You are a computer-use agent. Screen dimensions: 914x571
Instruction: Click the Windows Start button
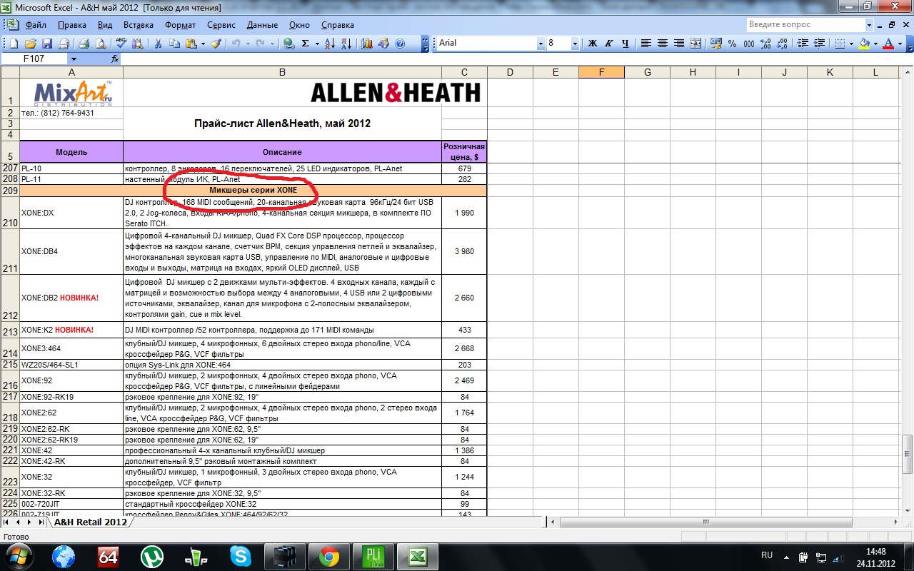click(19, 556)
